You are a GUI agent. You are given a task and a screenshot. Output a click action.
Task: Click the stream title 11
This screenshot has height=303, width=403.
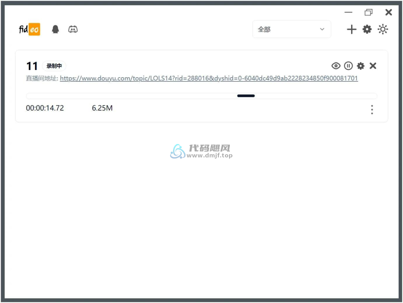pos(32,66)
